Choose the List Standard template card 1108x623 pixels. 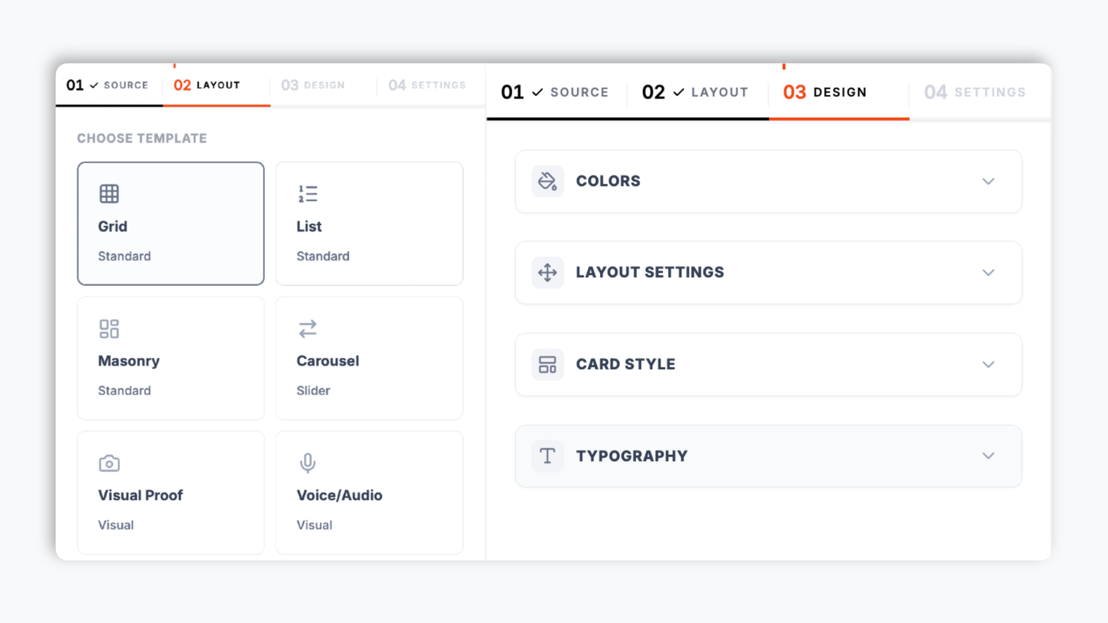coord(369,224)
